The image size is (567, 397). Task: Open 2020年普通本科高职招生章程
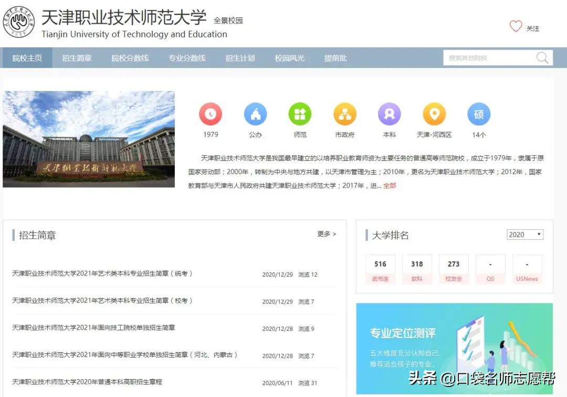point(87,382)
